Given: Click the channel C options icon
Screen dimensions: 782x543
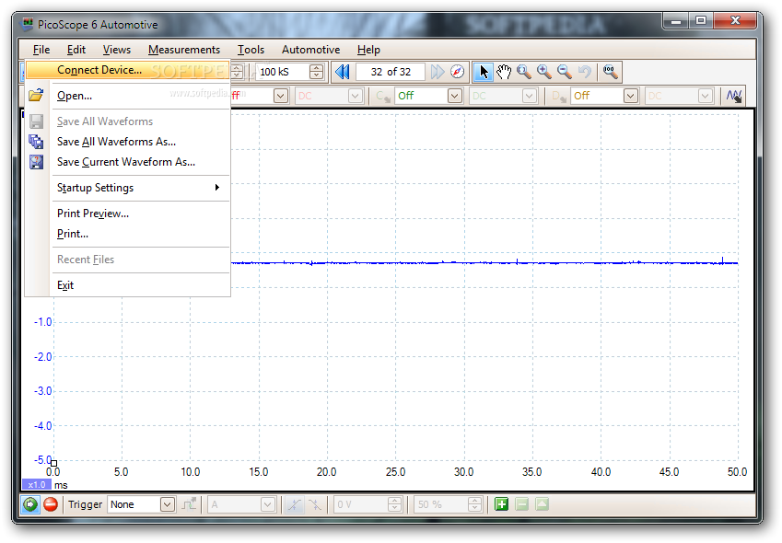Looking at the screenshot, I should [x=383, y=96].
